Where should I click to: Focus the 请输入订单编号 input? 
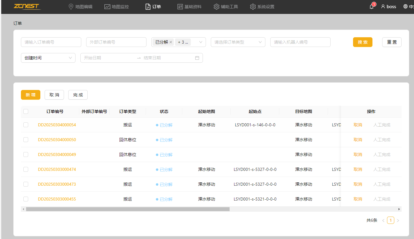click(51, 42)
